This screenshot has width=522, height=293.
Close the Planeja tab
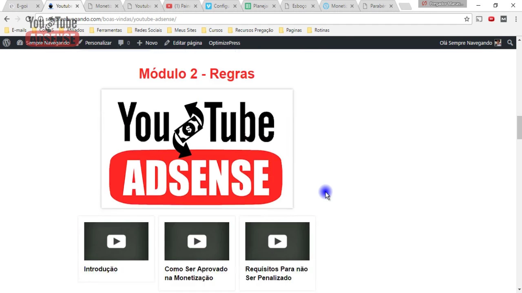click(274, 6)
